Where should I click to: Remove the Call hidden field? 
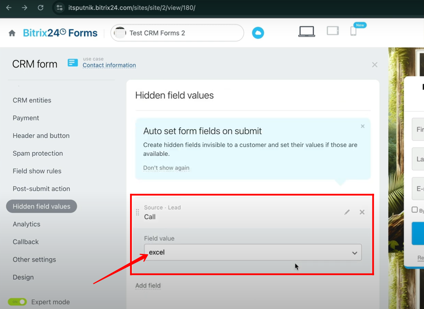click(x=362, y=212)
